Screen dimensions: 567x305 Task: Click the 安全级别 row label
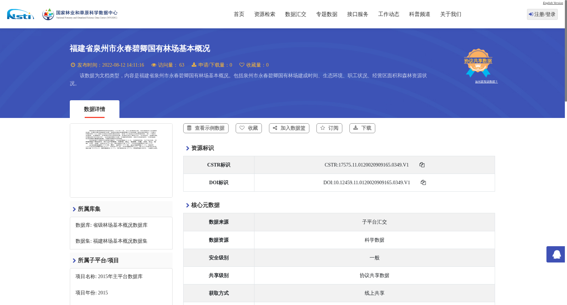[219, 258]
